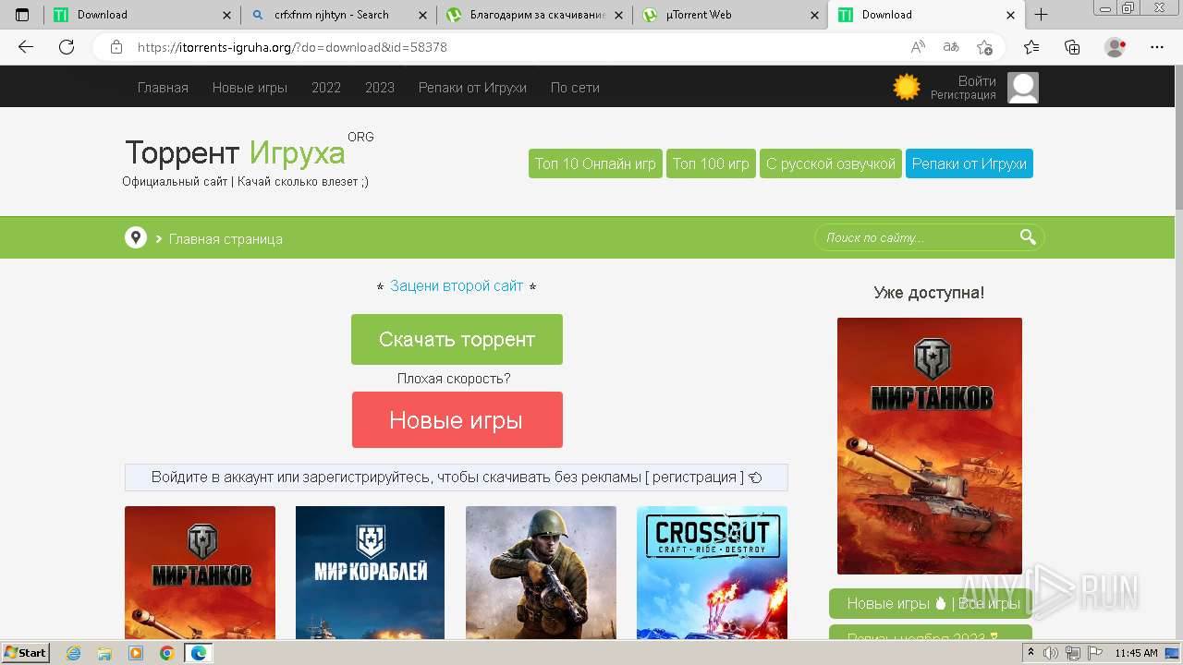Open the Favorites list icon
Viewport: 1183px width, 665px height.
point(1031,47)
